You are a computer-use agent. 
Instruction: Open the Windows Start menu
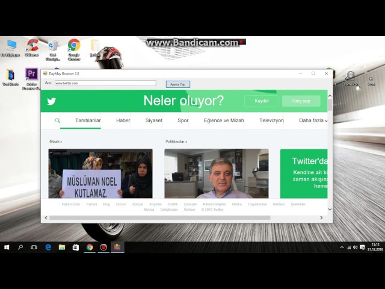7,247
